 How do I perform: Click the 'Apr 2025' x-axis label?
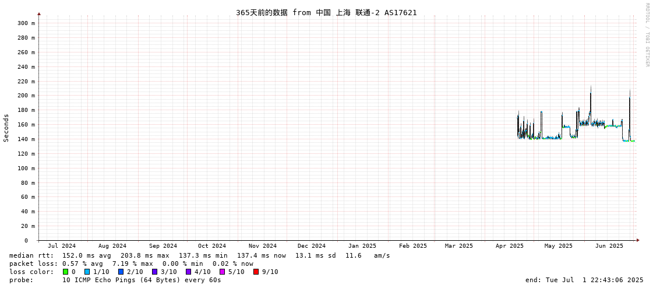click(509, 246)
